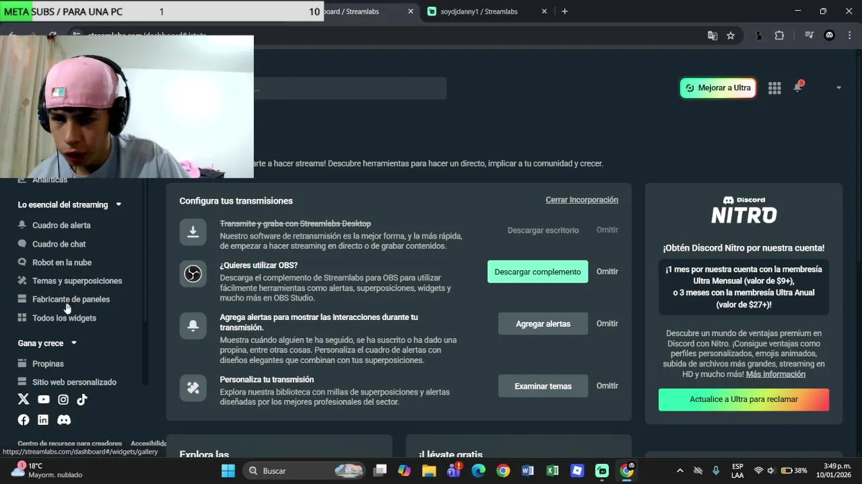This screenshot has width=862, height=484.
Task: Click the OBS logo icon
Action: [193, 274]
